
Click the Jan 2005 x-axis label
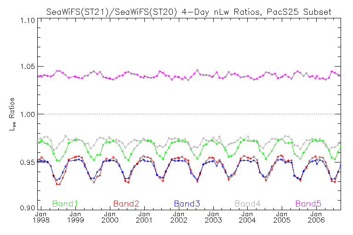[x=282, y=217]
